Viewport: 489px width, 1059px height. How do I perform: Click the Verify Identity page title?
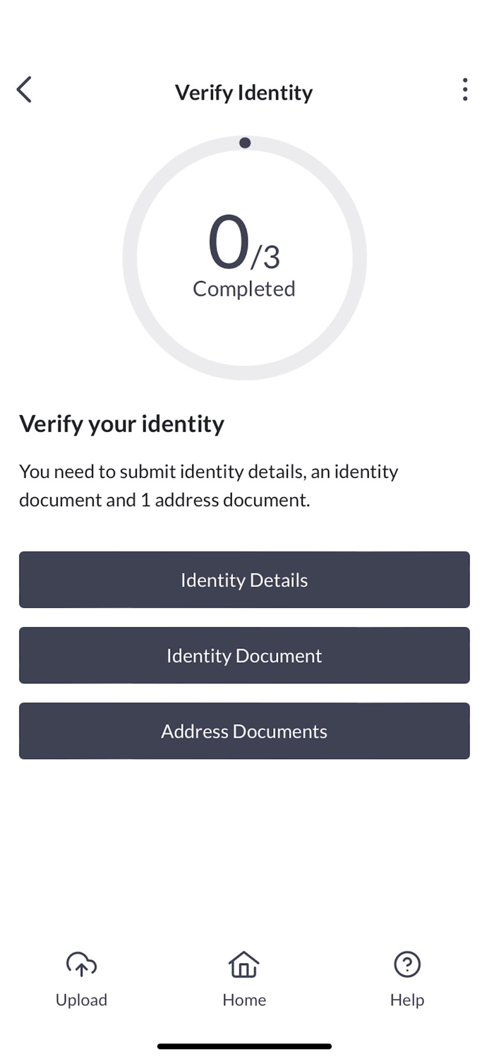click(244, 92)
